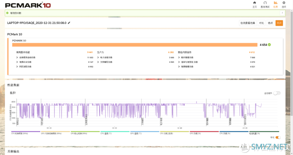Image resolution: width=293 pixels, height=155 pixels.
Task: Click the orange PCMARK 10 overall score bar
Action: (135, 45)
